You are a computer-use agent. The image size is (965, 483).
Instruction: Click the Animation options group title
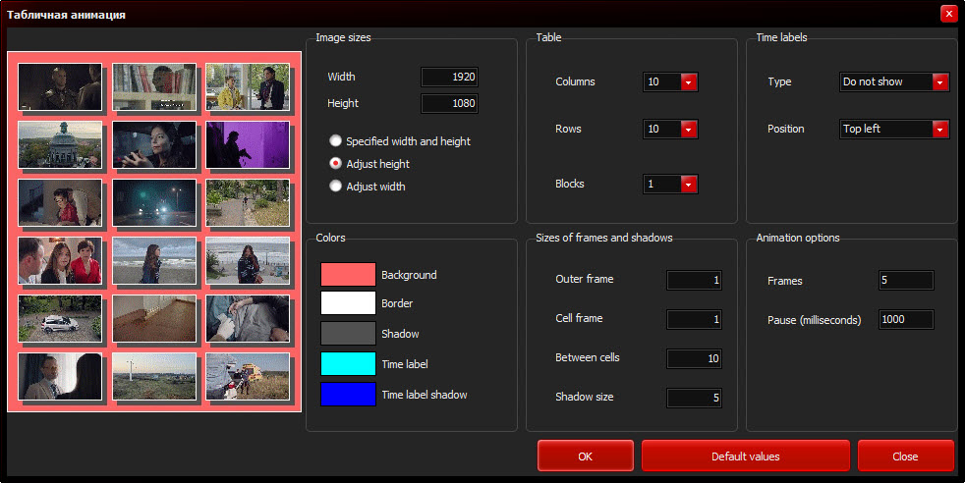pos(798,238)
